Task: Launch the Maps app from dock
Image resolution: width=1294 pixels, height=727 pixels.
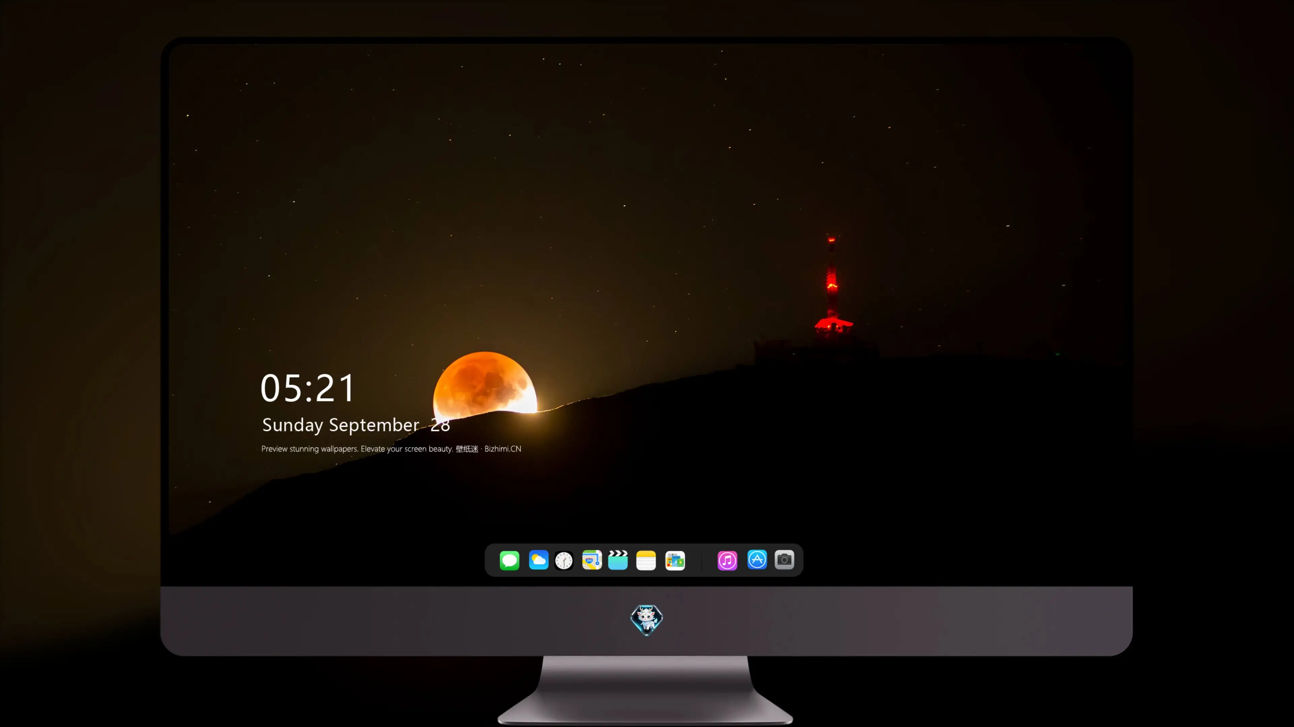Action: 592,560
